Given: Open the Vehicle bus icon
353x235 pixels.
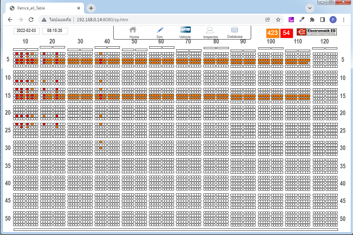Looking at the screenshot, I should coord(185,30).
